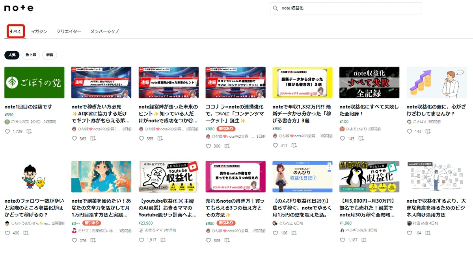Open とらねこ author profile
Screen dimensions: 473x253
point(282,223)
